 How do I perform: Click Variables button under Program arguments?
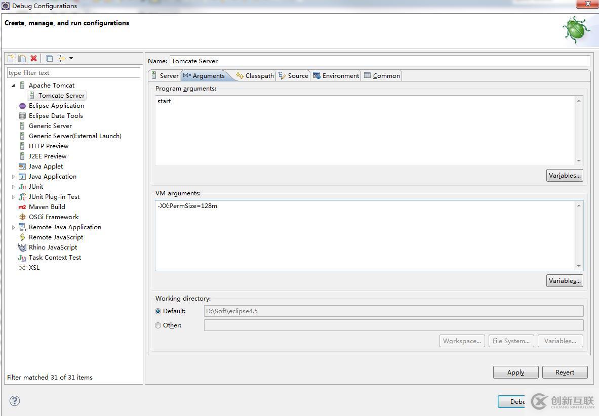565,176
